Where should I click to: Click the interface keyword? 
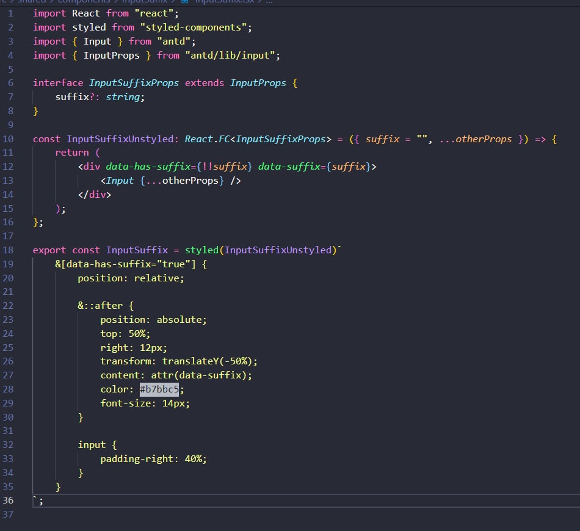(x=58, y=83)
